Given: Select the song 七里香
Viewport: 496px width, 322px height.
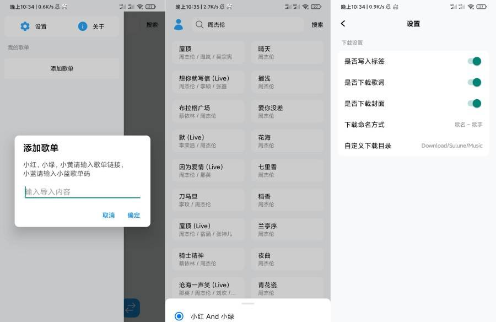Looking at the screenshot, I should 287,170.
